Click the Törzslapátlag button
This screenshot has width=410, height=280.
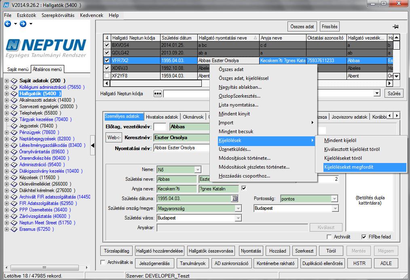tap(116, 251)
